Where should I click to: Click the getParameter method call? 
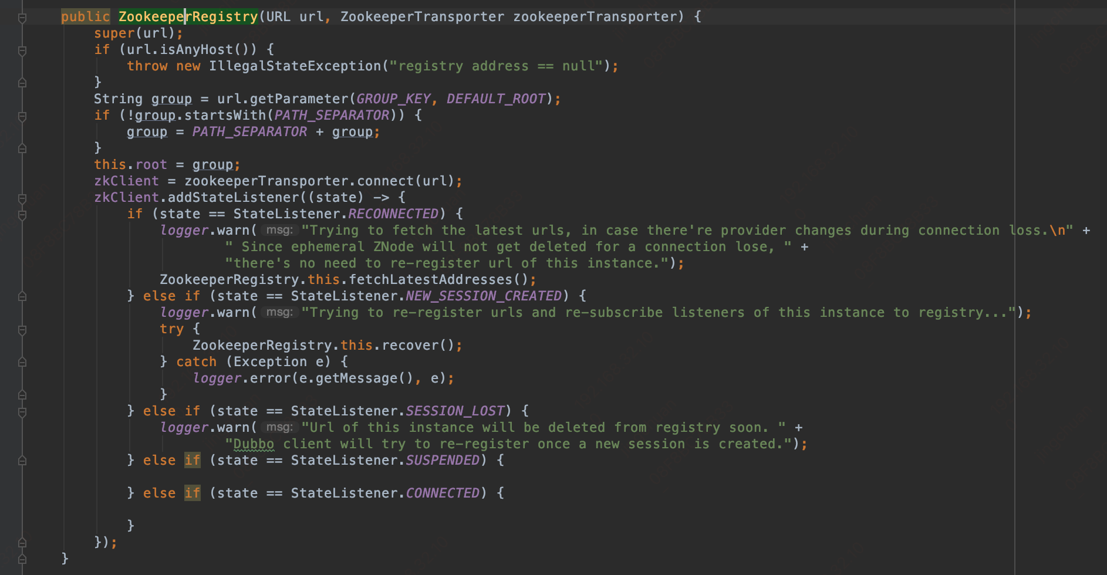pyautogui.click(x=299, y=99)
